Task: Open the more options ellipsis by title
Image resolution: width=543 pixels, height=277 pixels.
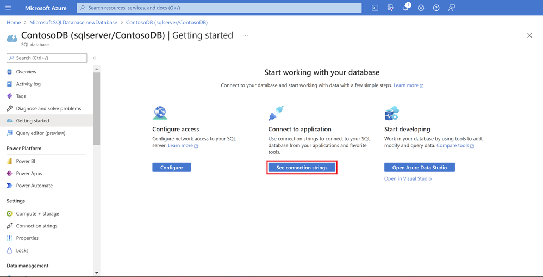Action: [x=245, y=35]
